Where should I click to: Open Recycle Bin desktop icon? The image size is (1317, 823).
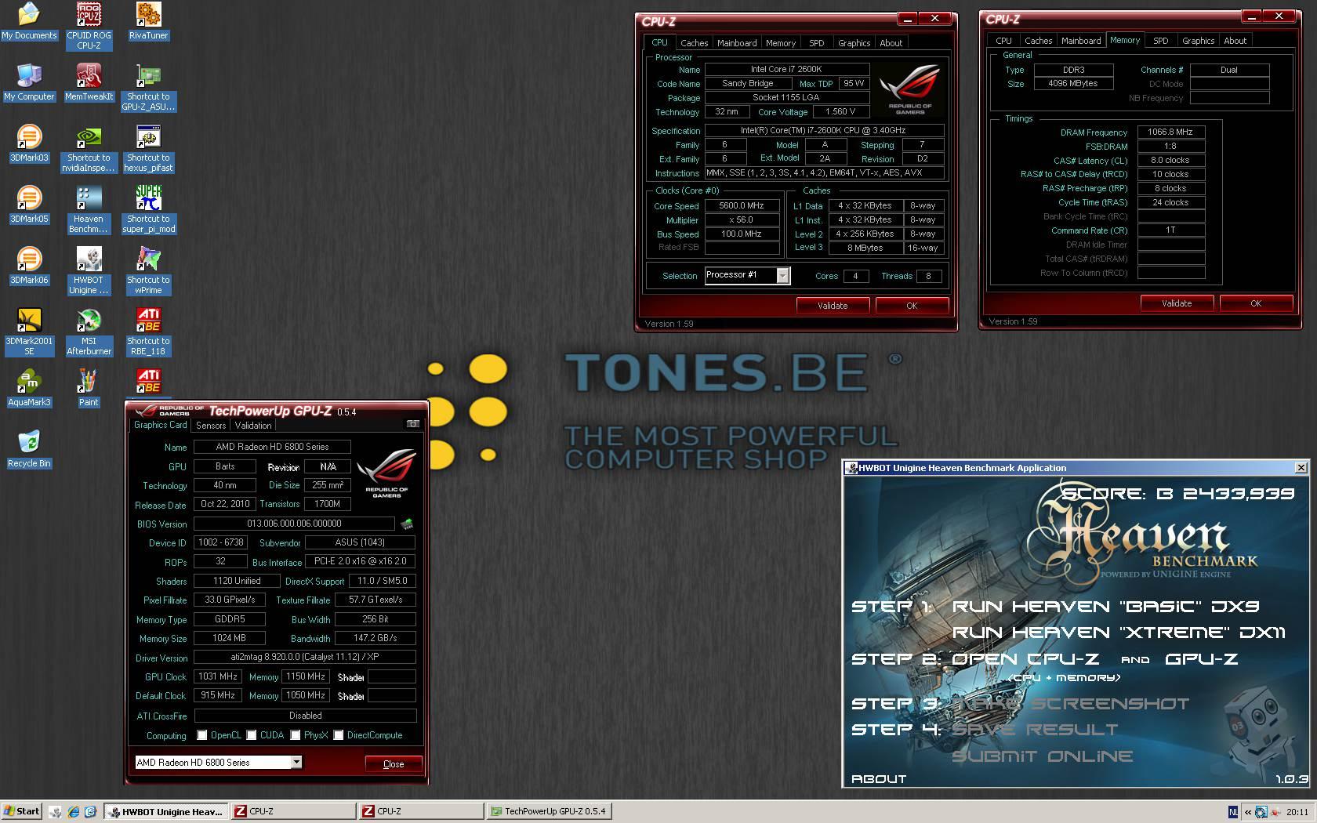[x=29, y=449]
